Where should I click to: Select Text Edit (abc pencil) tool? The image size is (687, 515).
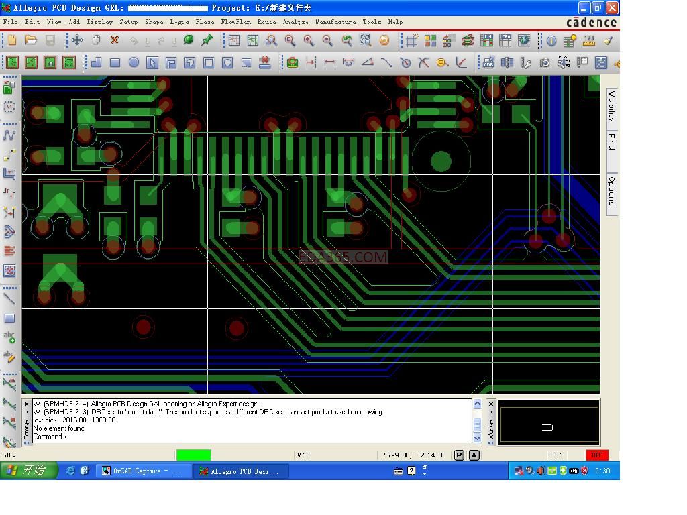coord(9,357)
